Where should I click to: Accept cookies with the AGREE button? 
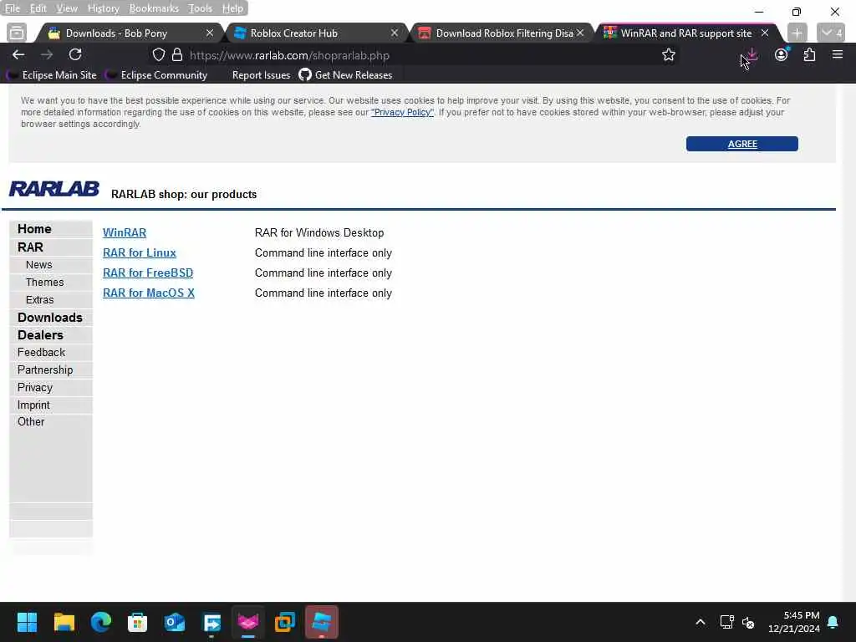coord(742,144)
